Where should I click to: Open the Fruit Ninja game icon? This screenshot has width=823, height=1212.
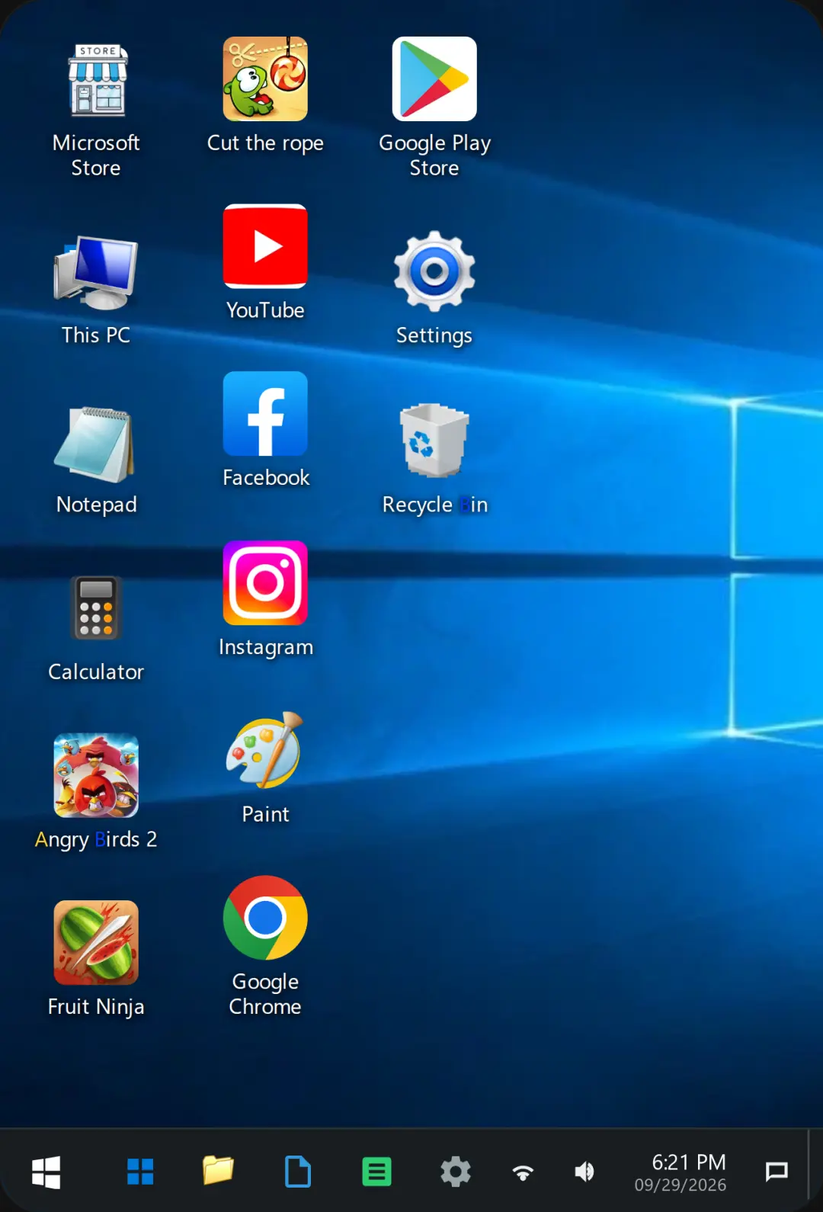point(96,943)
